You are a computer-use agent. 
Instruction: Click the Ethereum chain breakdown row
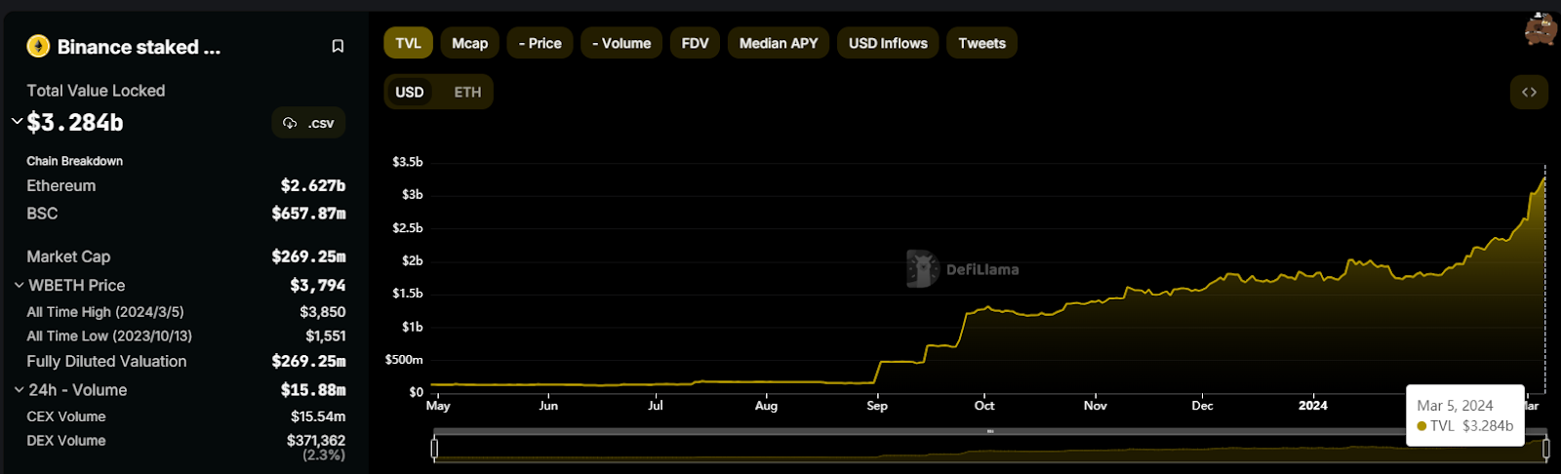185,185
